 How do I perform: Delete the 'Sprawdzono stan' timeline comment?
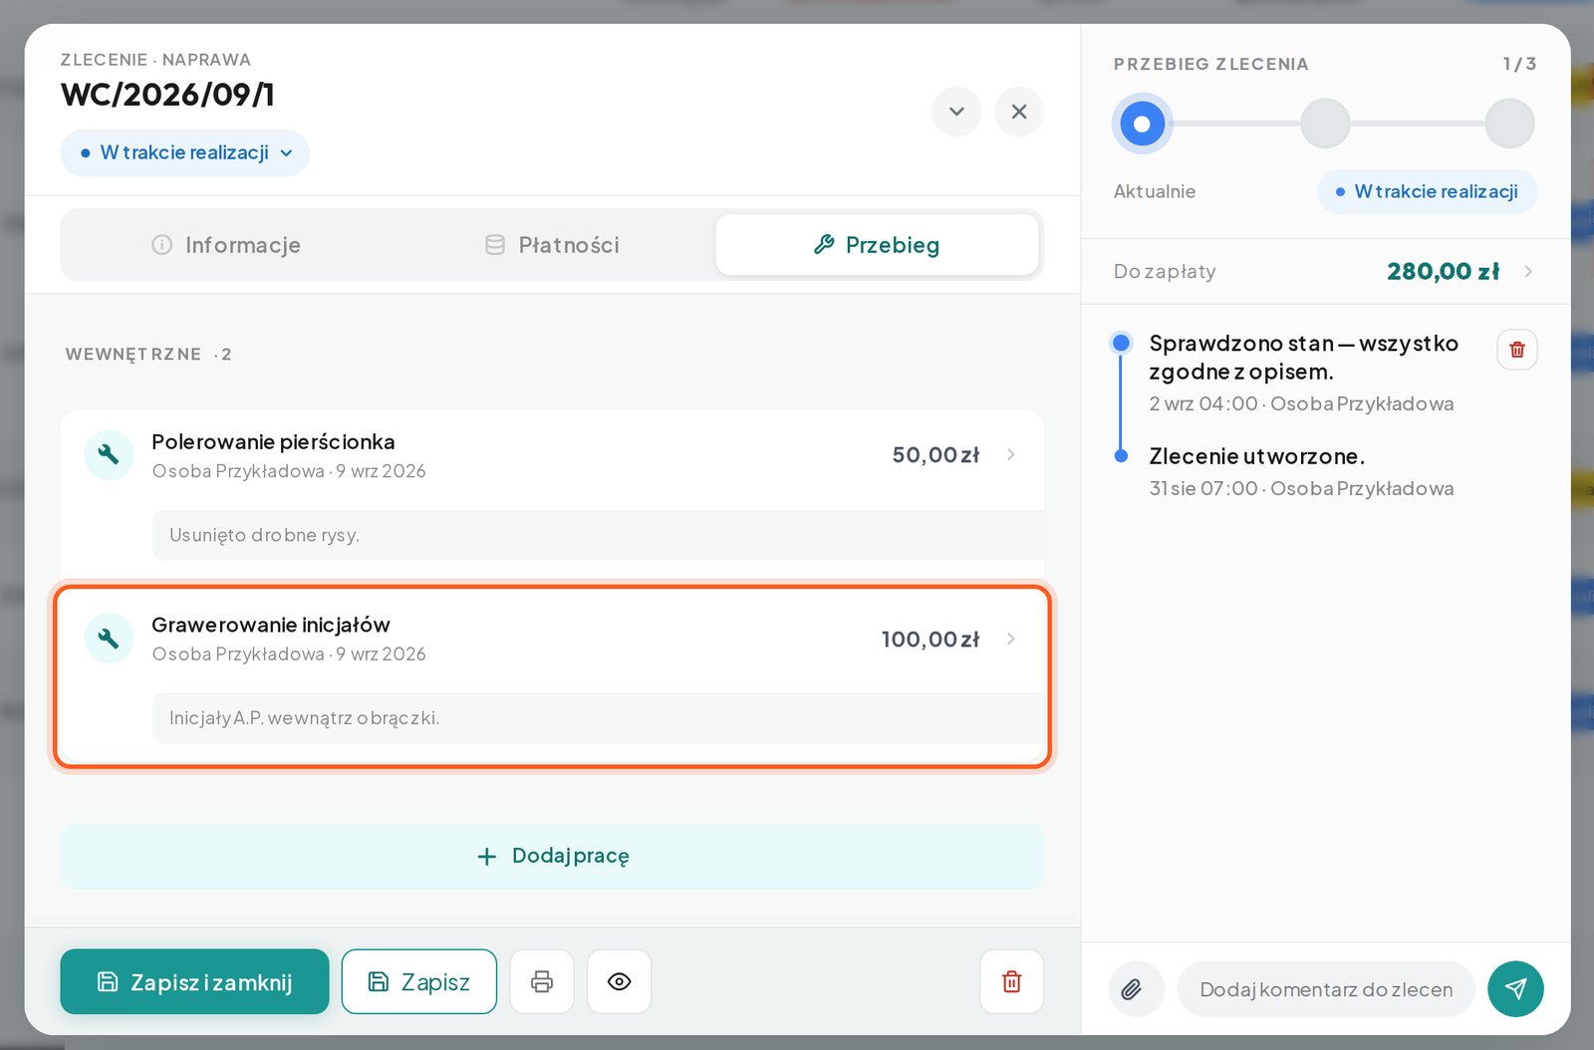pos(1516,350)
